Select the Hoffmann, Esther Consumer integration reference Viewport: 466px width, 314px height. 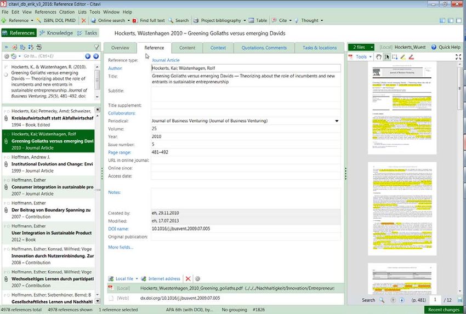(x=48, y=187)
